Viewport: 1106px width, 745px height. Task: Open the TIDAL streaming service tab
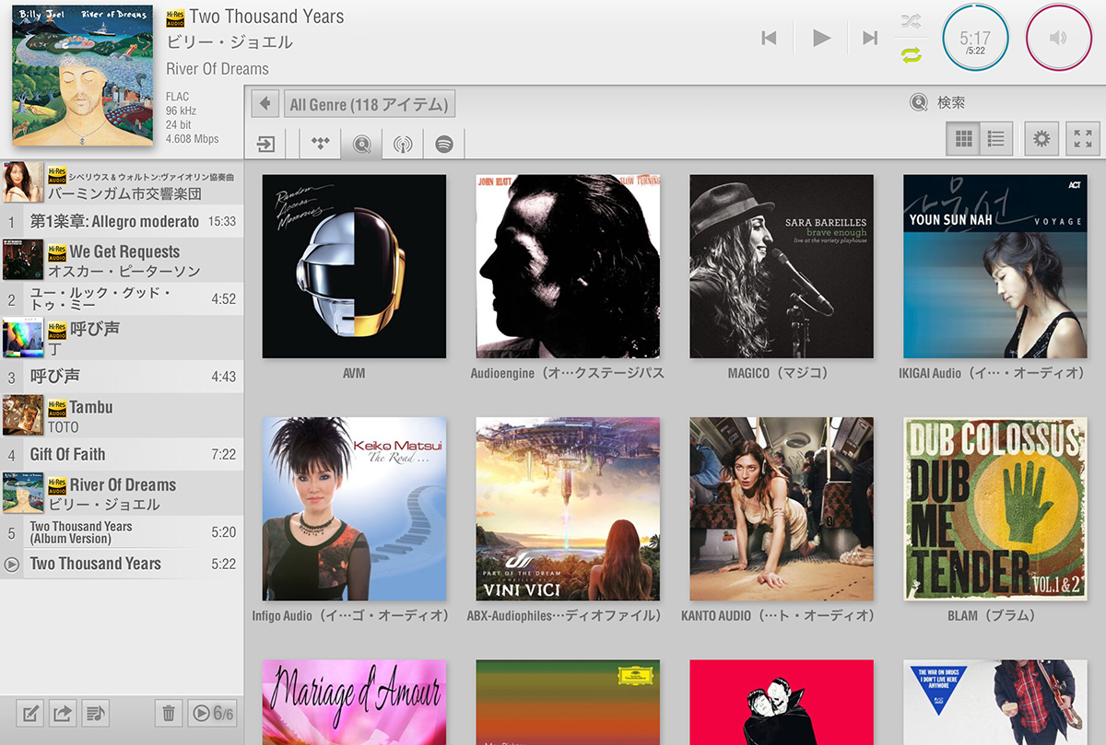(x=321, y=144)
